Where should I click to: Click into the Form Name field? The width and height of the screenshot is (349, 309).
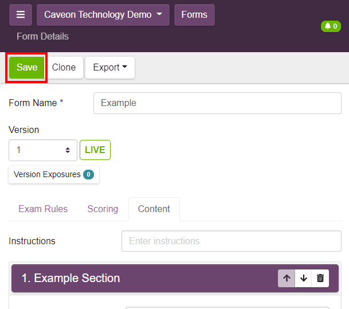[217, 103]
